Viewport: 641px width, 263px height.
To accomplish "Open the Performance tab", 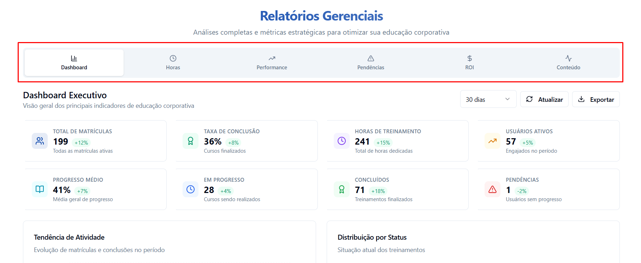I will coord(272,63).
